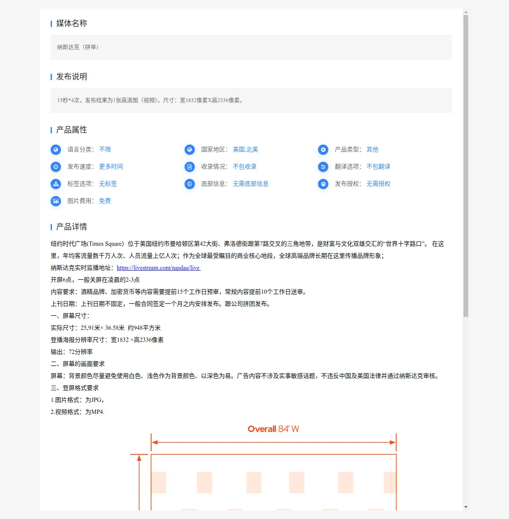Select the indexing value 不包收录
Viewport: 509px width, 519px height.
245,166
